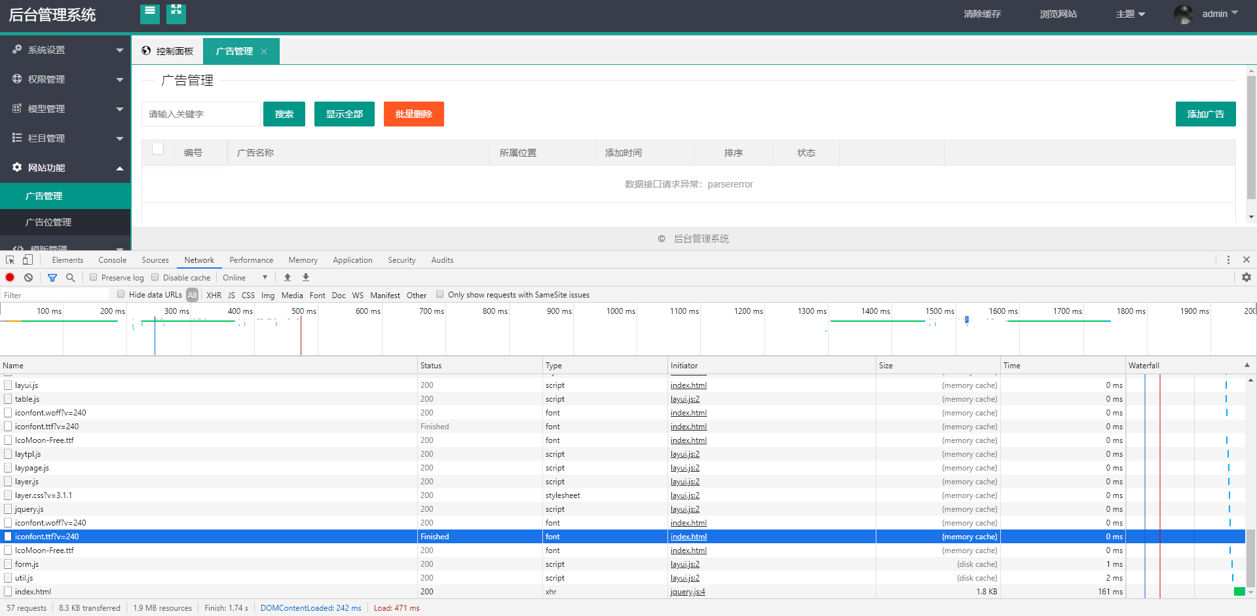Viewport: 1257px width, 616px height.
Task: Open the 主题 theme dropdown
Action: 1131,14
